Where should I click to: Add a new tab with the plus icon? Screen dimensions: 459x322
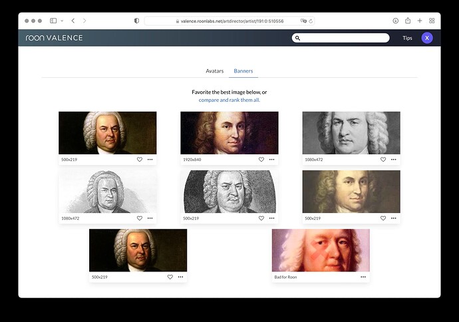coord(420,21)
